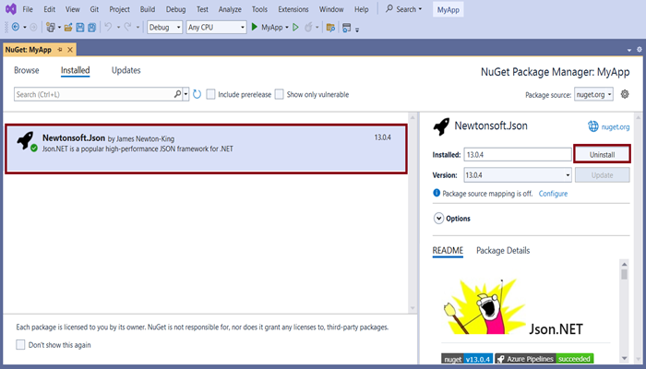Pin the NuGet: MyApp tab

point(60,50)
